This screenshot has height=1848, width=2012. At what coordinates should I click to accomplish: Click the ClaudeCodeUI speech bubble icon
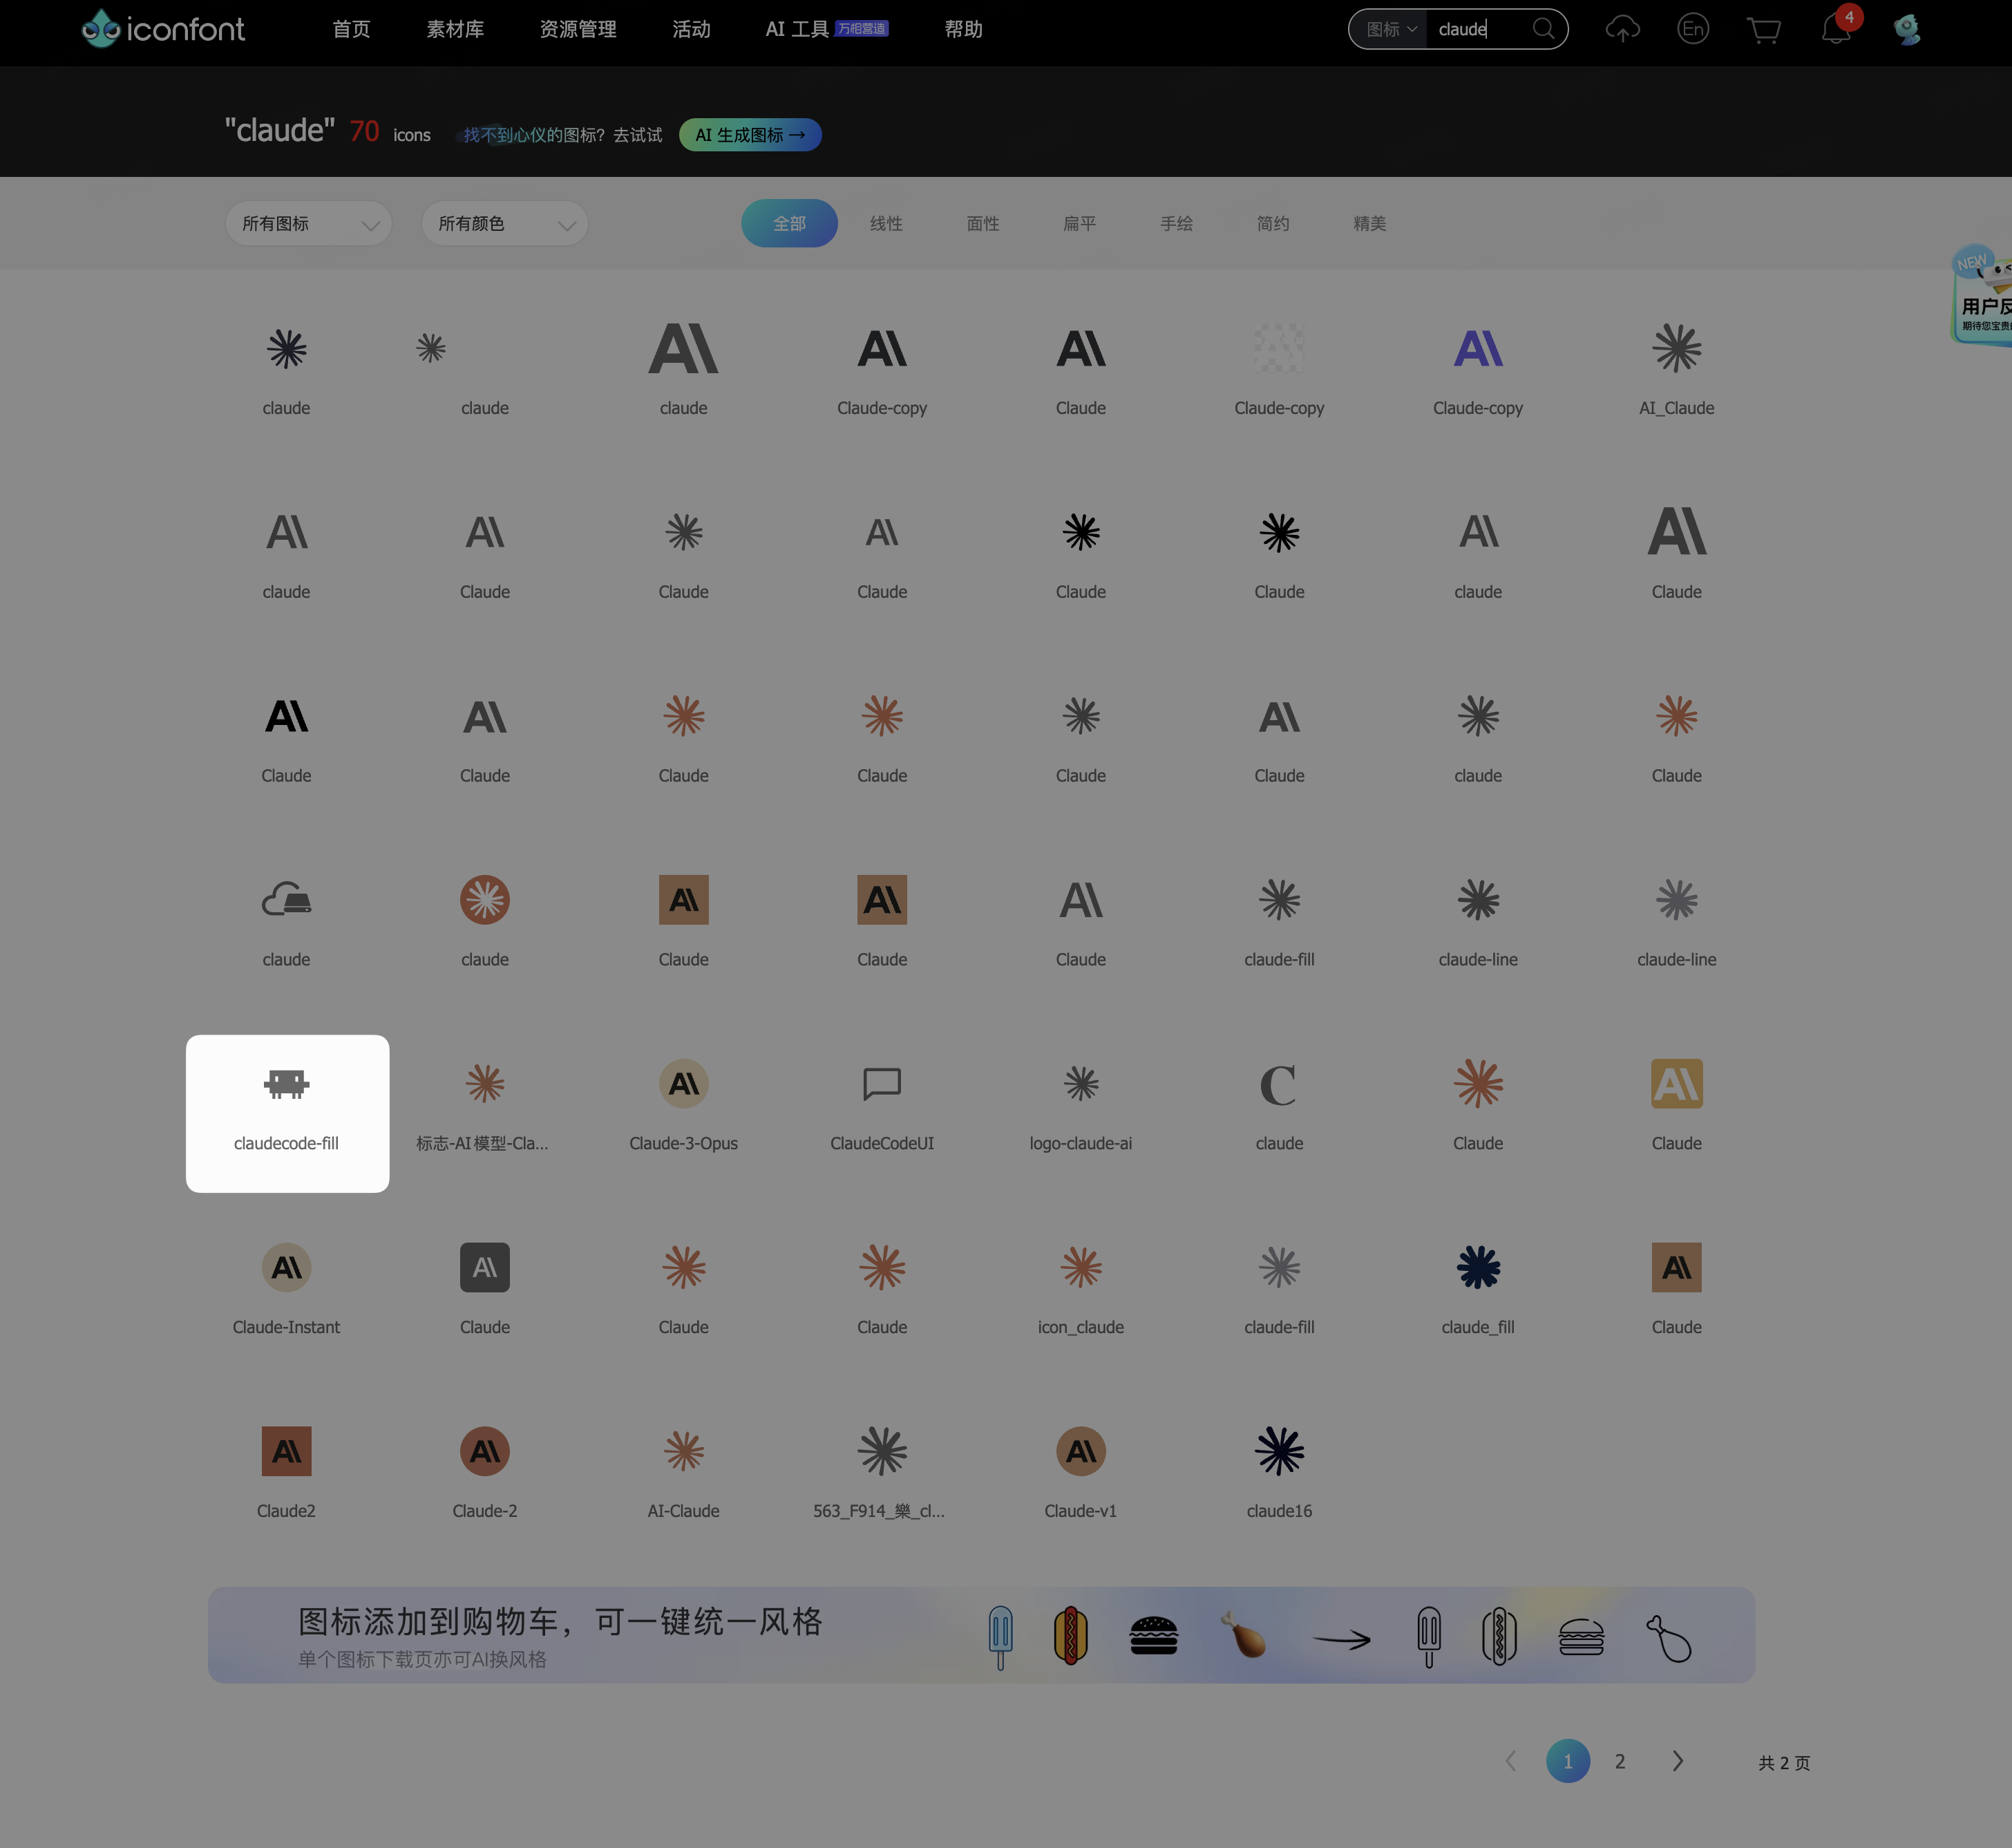point(882,1085)
